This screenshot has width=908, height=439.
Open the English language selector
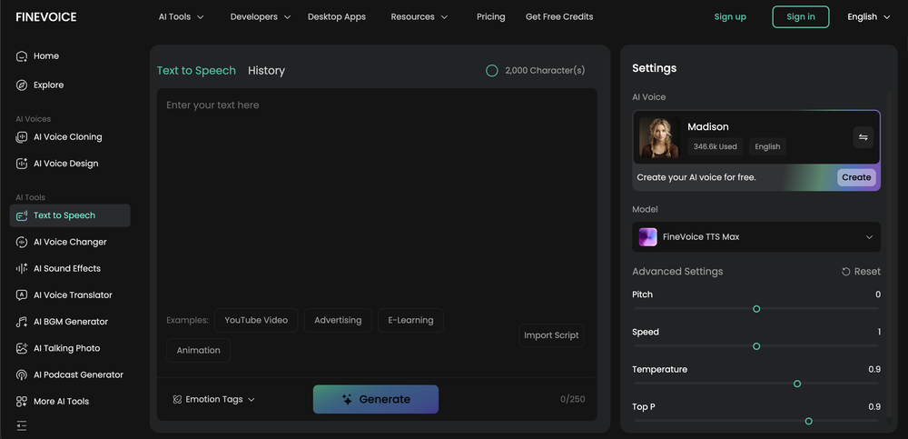868,17
